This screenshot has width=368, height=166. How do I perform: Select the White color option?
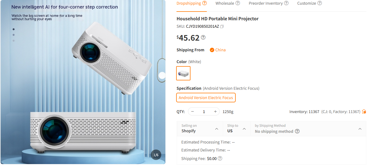click(x=183, y=73)
